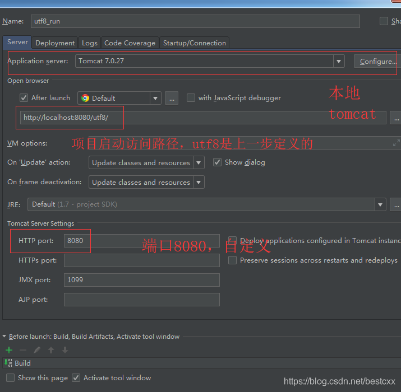Image resolution: width=401 pixels, height=392 pixels.
Task: Click the pencil edit task icon
Action: [37, 350]
